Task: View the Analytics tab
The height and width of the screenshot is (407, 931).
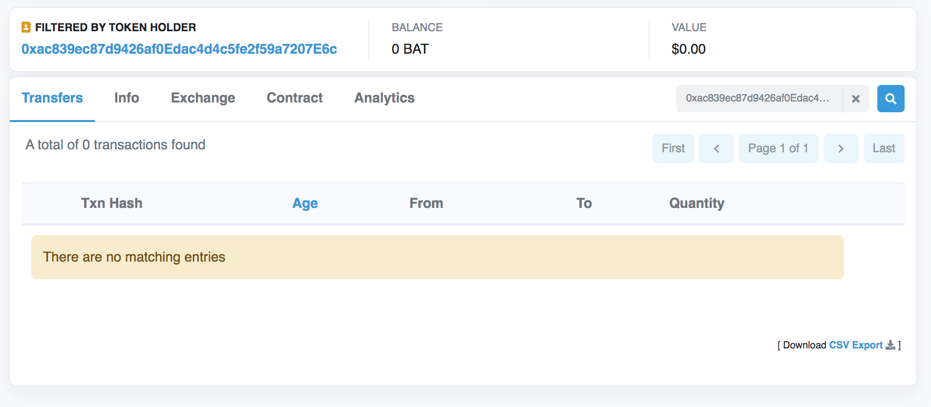Action: pos(384,98)
